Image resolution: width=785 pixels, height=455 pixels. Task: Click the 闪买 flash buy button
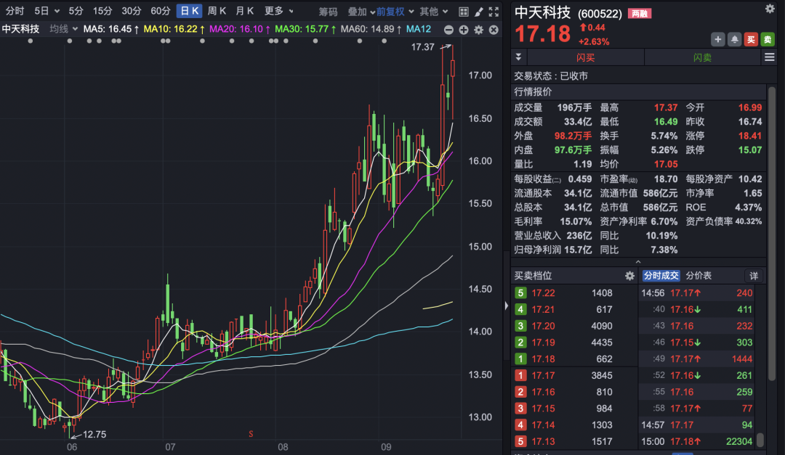(x=585, y=57)
